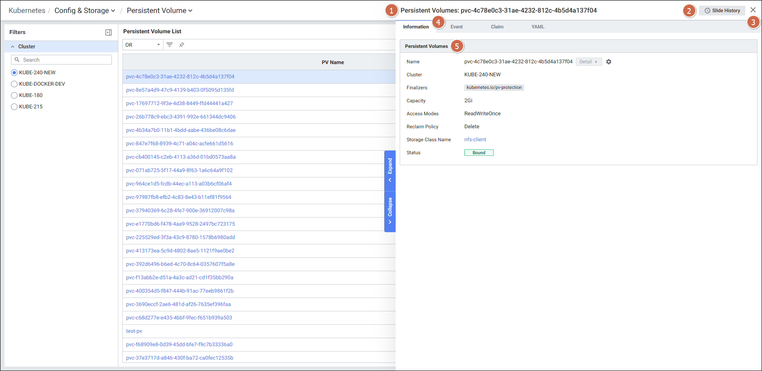Click the Detail button beside PV name
Viewport: 762px width, 371px height.
click(x=588, y=62)
